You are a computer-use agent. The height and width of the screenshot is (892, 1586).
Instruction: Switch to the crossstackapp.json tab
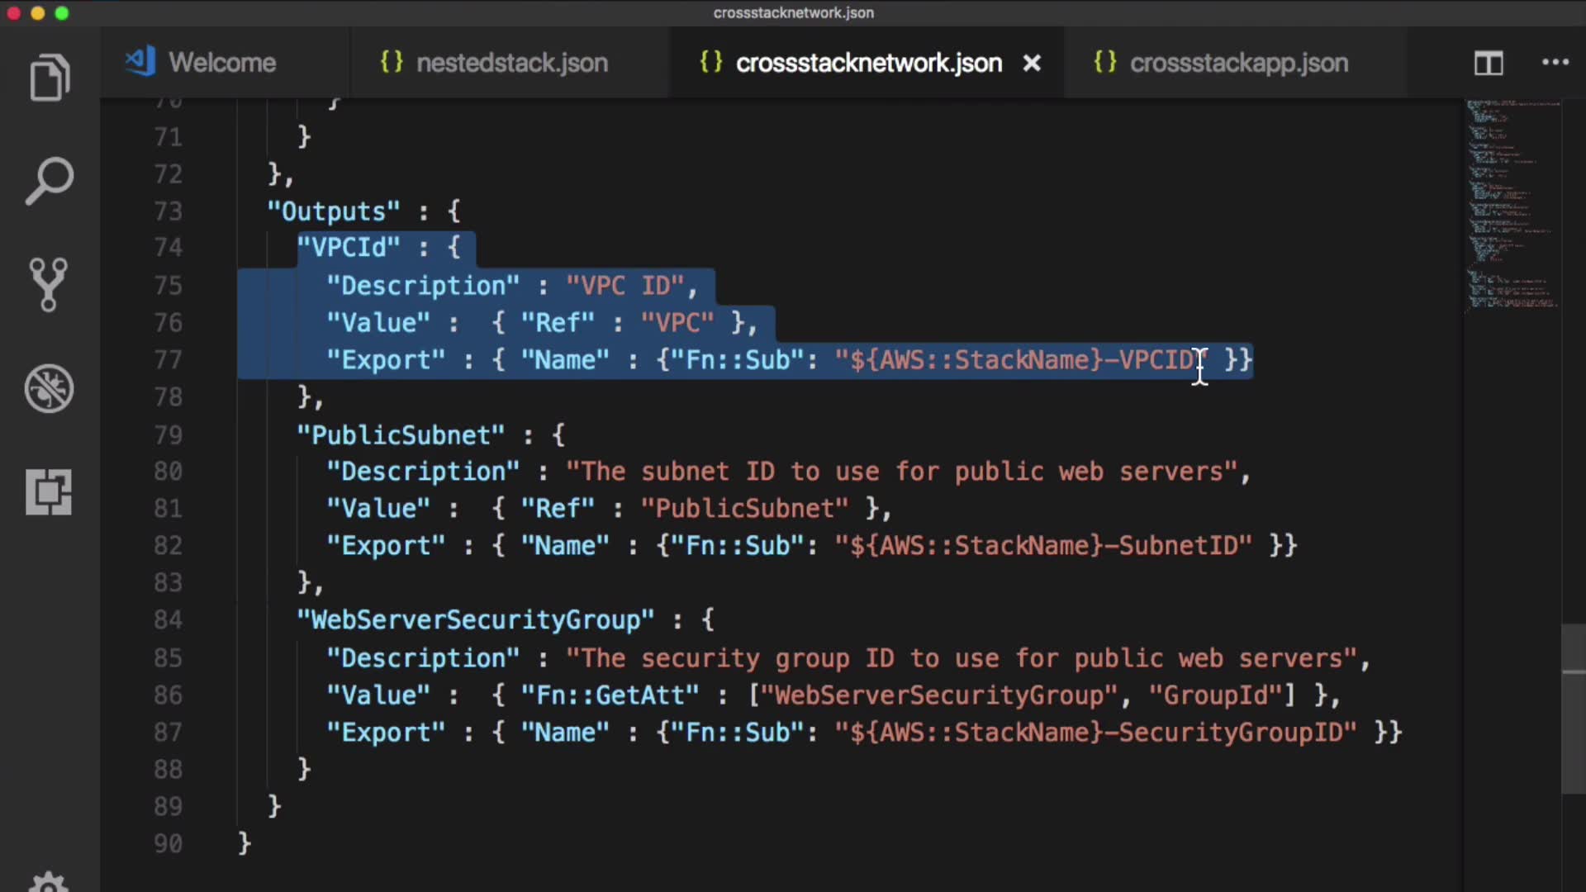(x=1238, y=63)
